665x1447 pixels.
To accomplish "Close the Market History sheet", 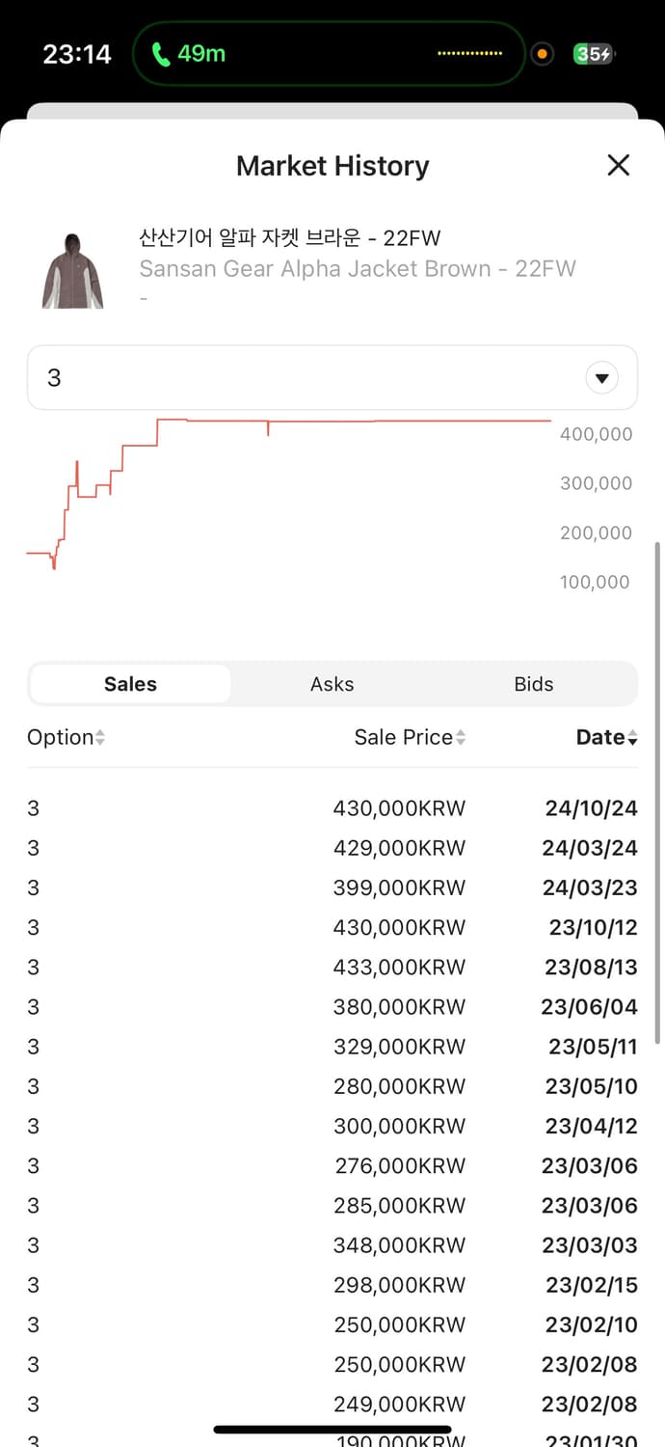I will 618,165.
